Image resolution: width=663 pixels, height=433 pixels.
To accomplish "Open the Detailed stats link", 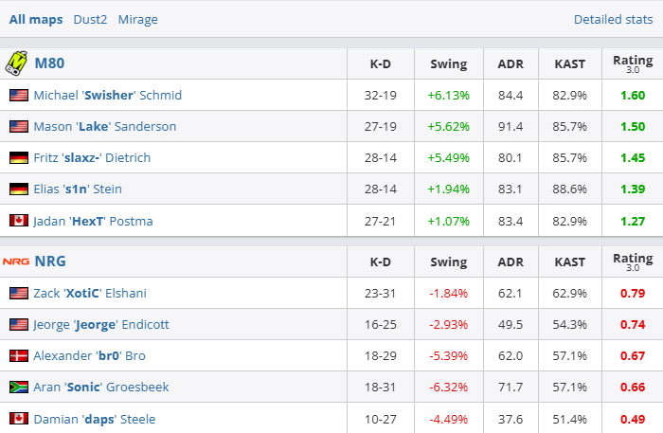I will pos(612,19).
